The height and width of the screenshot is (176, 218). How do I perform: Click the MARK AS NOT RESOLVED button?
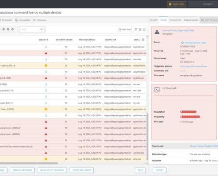(52, 170)
